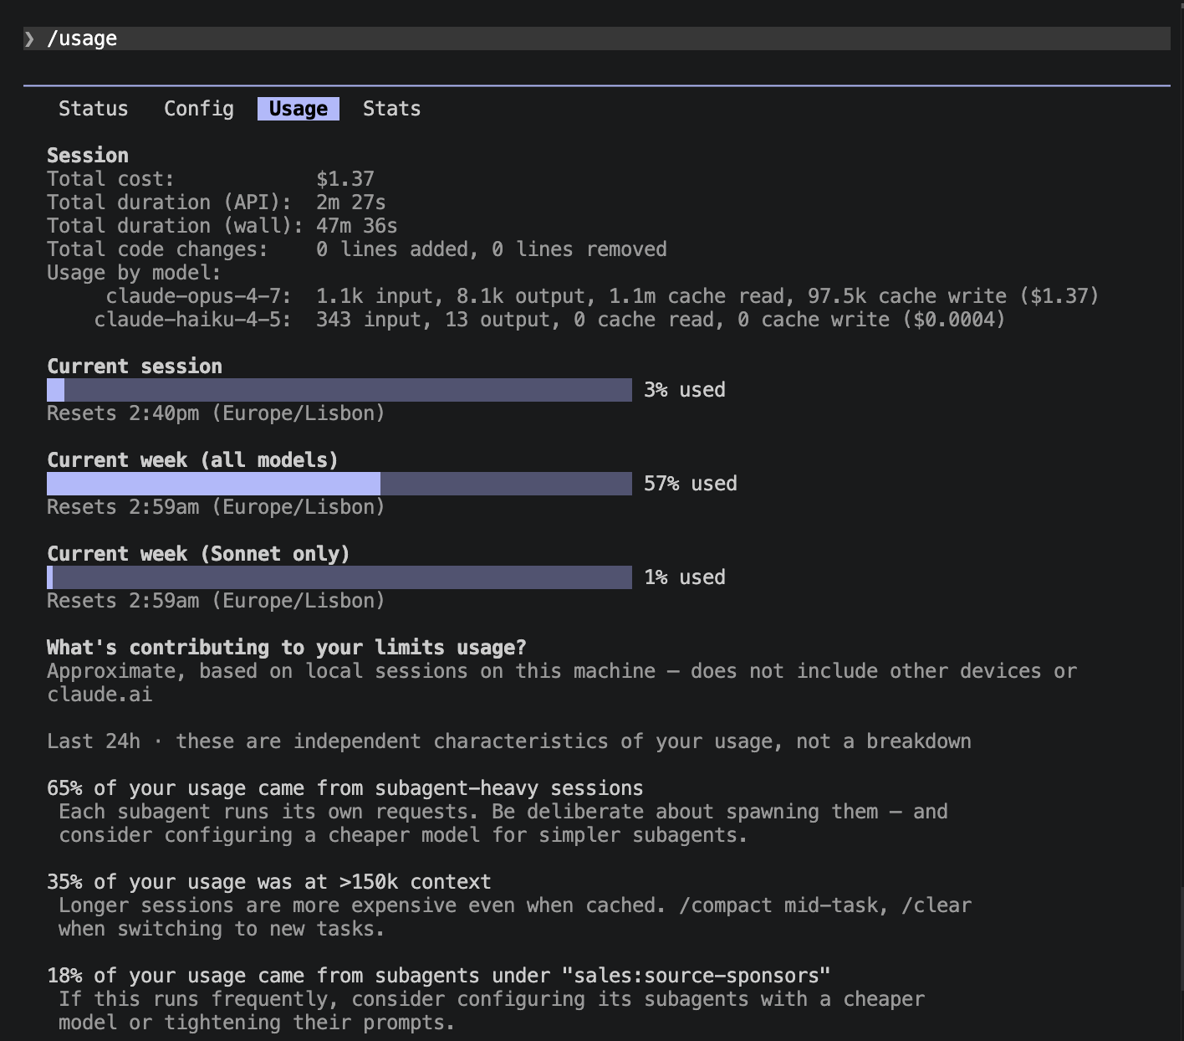Click the claude.ai text
The width and height of the screenshot is (1184, 1041).
(x=100, y=695)
